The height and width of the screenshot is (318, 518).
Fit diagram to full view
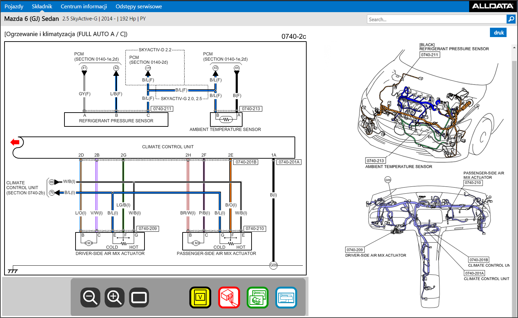pos(139,297)
